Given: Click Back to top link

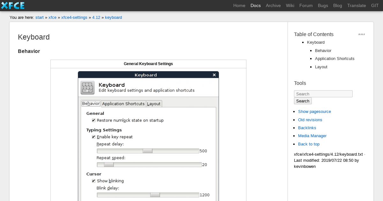Looking at the screenshot, I should (x=309, y=144).
